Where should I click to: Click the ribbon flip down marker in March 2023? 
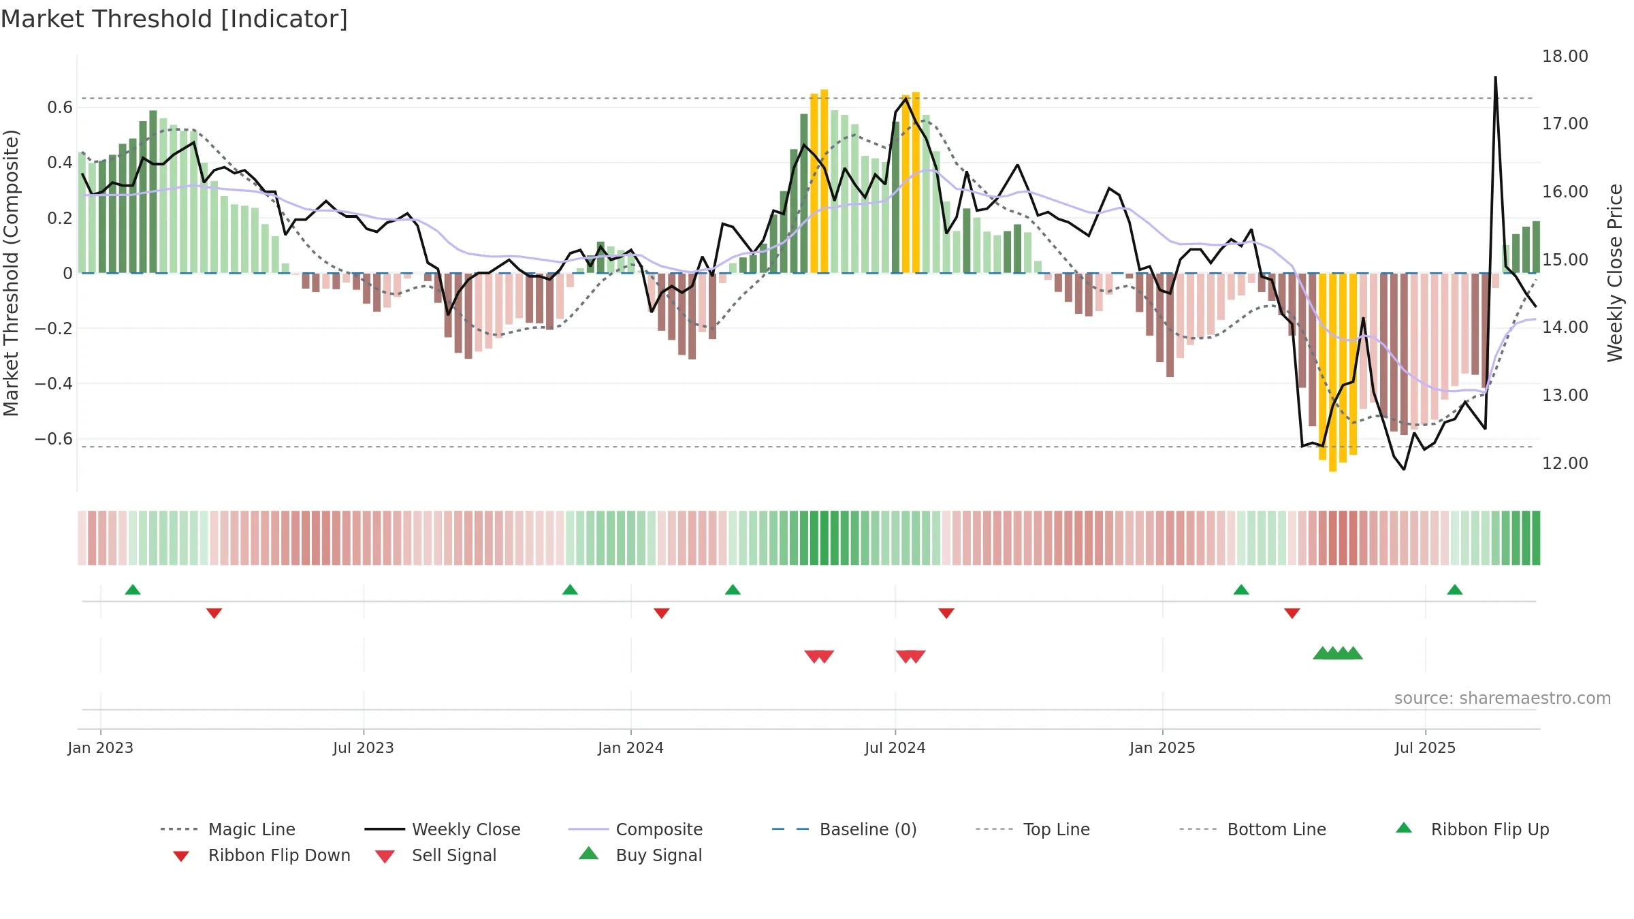coord(214,613)
